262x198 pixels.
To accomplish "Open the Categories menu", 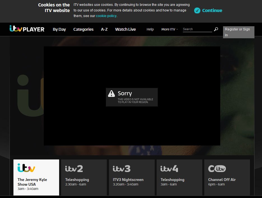I will click(84, 29).
